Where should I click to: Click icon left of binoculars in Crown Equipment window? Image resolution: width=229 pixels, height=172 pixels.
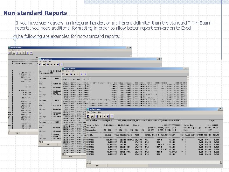(x=63, y=74)
